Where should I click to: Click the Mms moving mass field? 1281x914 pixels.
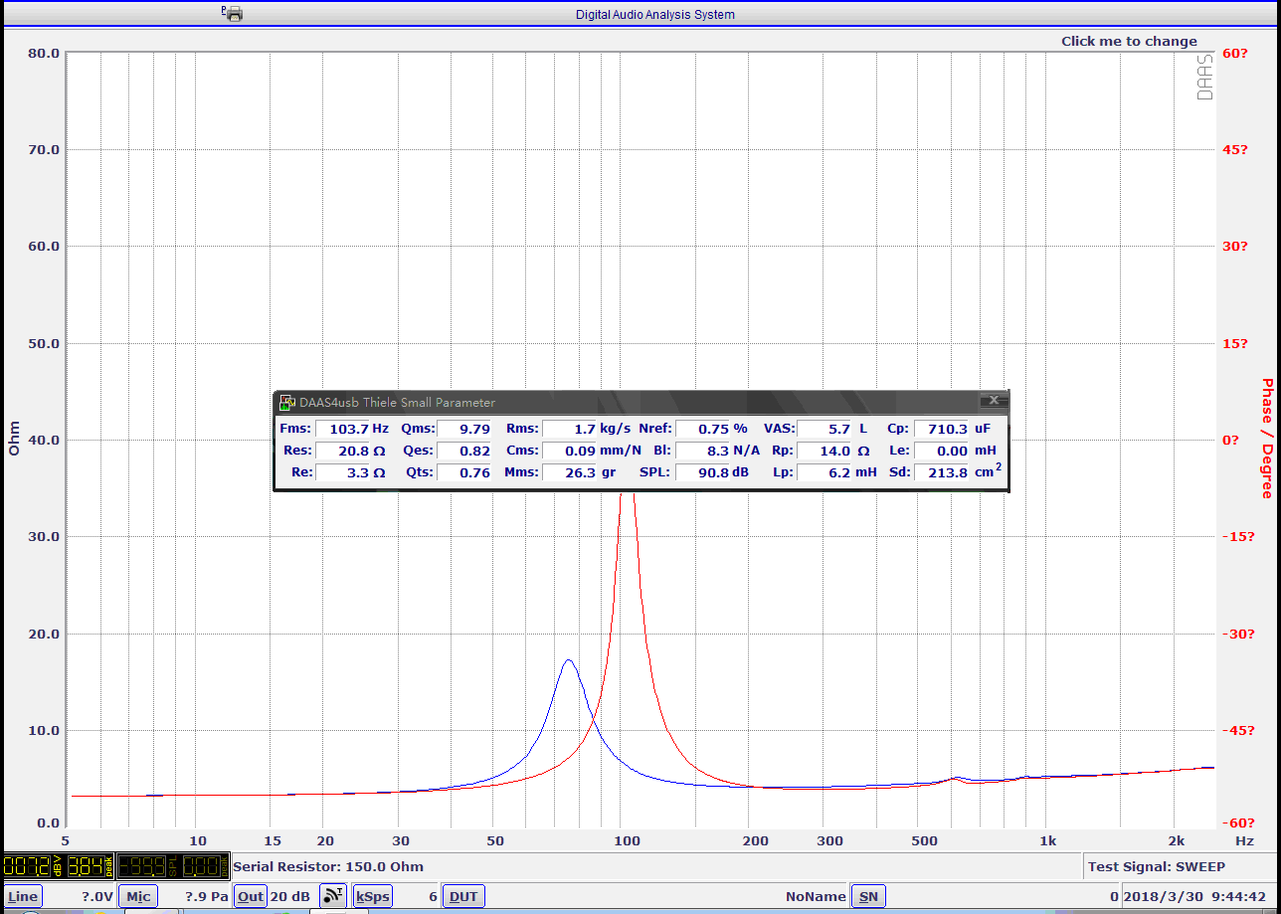(x=569, y=472)
